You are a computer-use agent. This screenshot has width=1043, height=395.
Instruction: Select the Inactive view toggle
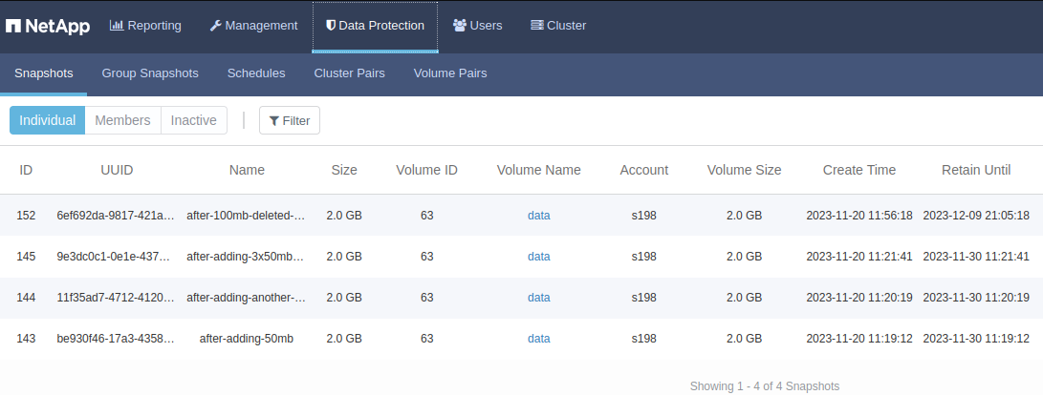click(193, 120)
